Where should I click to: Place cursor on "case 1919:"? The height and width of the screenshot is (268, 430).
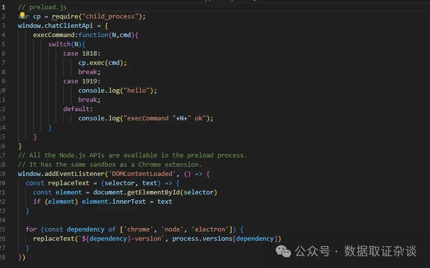pos(82,81)
